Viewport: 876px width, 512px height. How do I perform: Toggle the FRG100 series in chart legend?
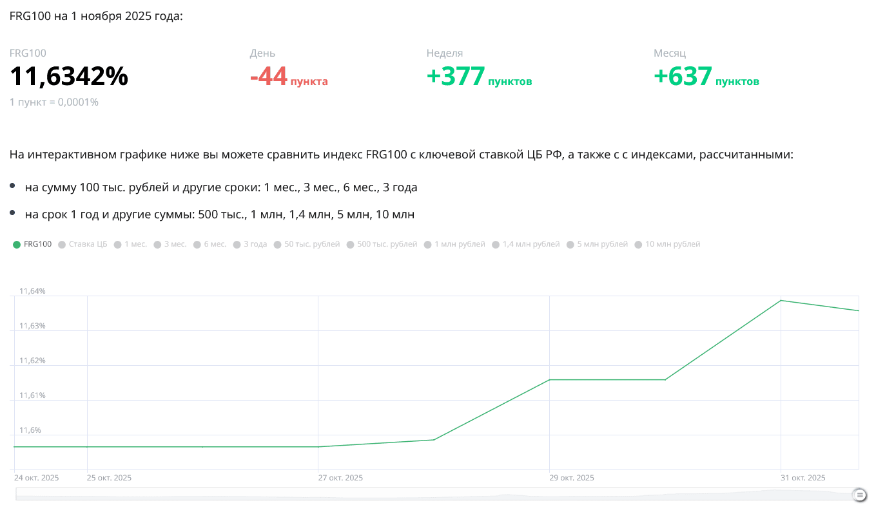point(37,244)
